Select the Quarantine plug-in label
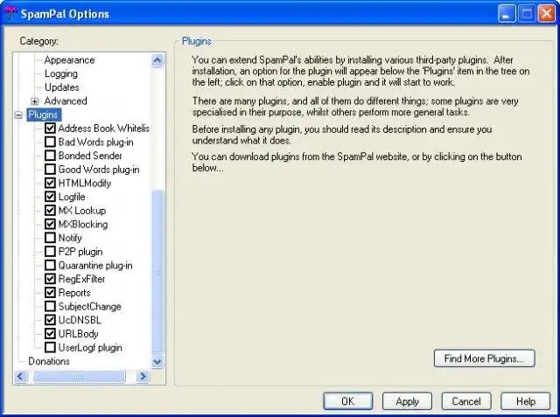The image size is (560, 417). (95, 266)
